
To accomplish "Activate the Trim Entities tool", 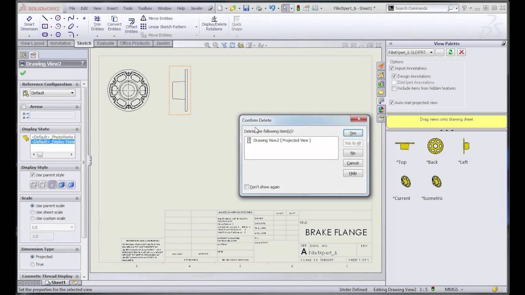I will tap(97, 24).
